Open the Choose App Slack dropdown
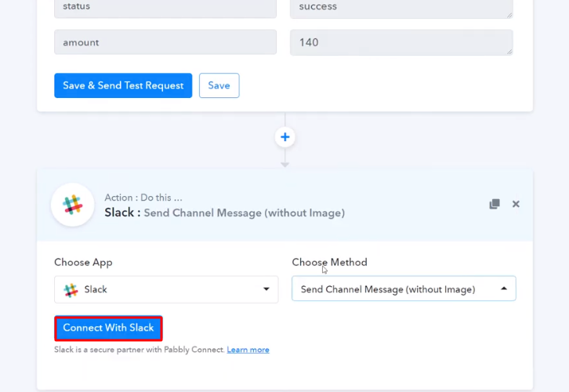The width and height of the screenshot is (569, 392). click(x=166, y=289)
